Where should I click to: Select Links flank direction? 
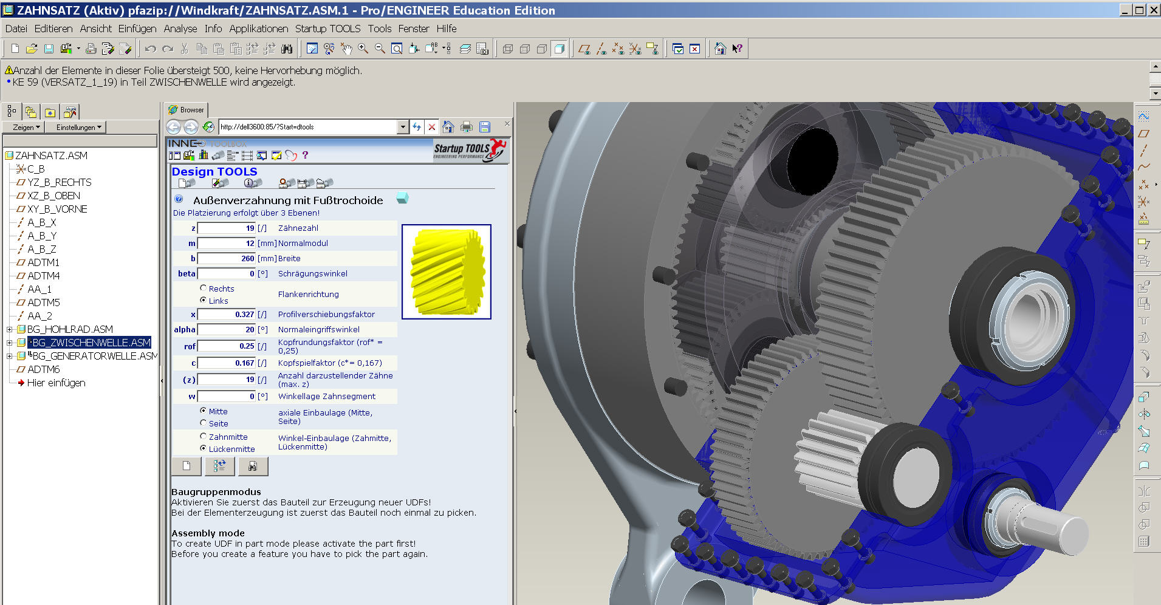coord(204,300)
